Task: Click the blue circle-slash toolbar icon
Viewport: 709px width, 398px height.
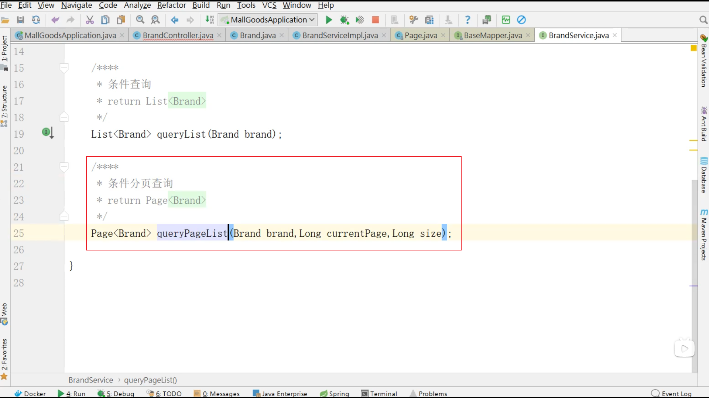Action: 521,20
